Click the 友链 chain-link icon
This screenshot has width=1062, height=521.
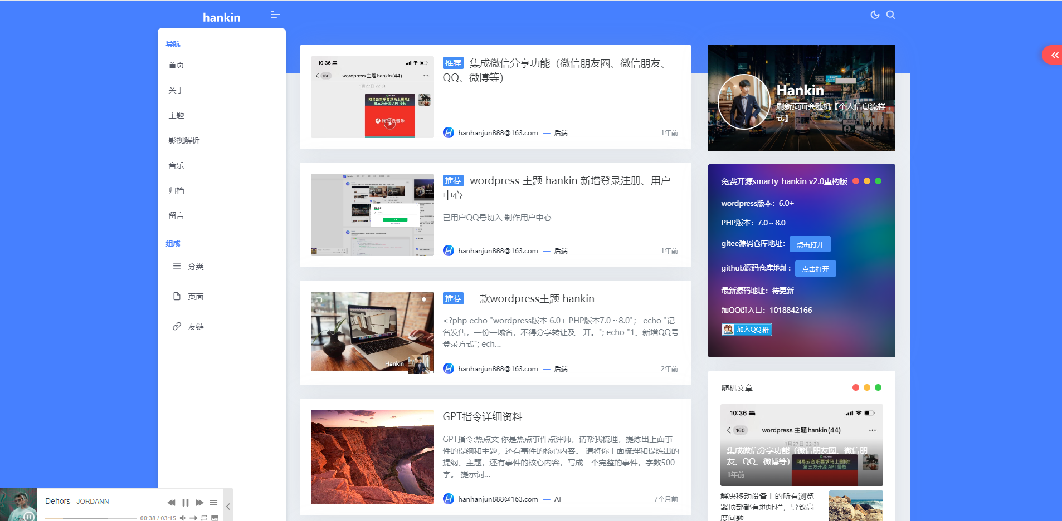(x=177, y=326)
